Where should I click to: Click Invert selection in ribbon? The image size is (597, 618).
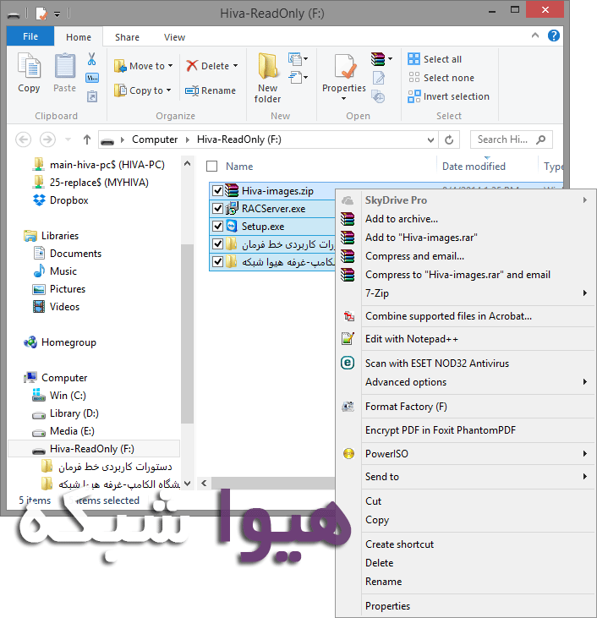[x=448, y=96]
